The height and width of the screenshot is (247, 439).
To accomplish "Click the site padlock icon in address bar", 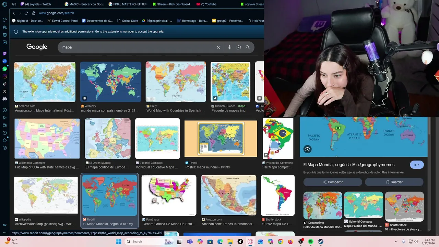I will click(34, 13).
